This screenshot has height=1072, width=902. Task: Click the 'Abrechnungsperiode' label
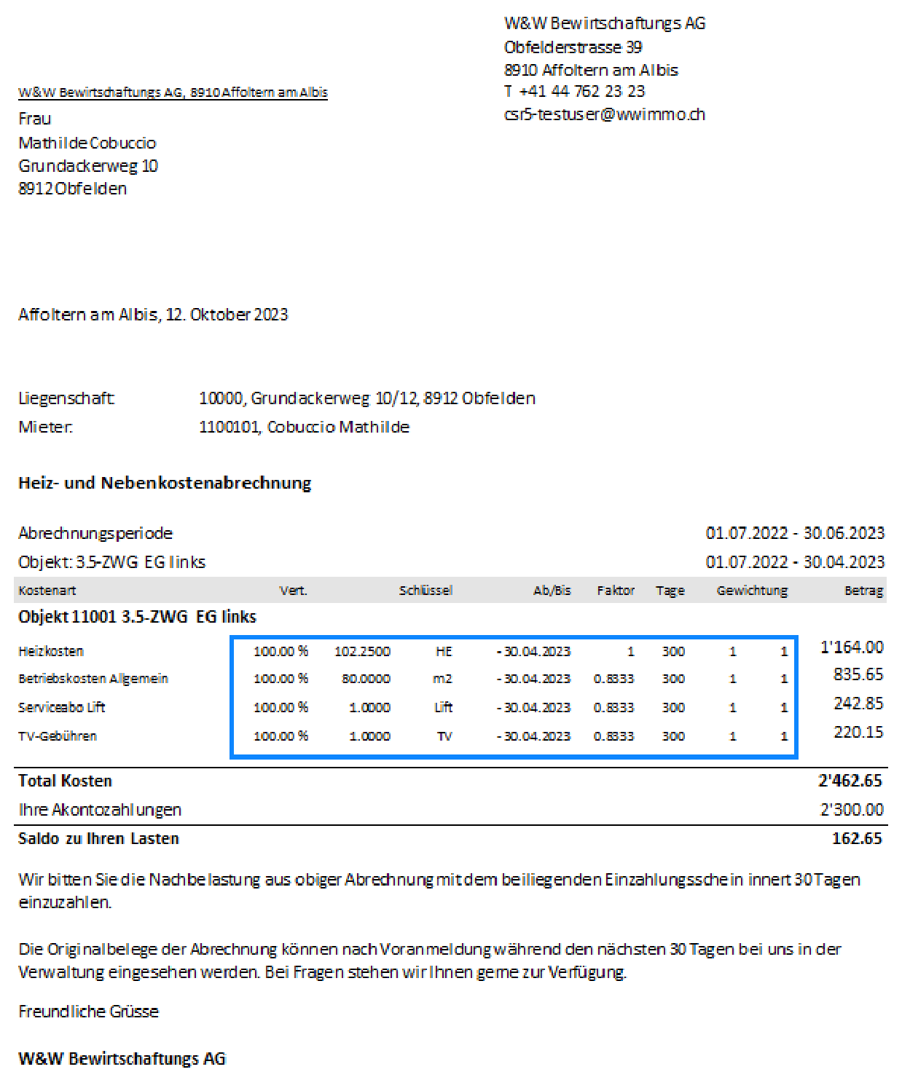point(95,533)
